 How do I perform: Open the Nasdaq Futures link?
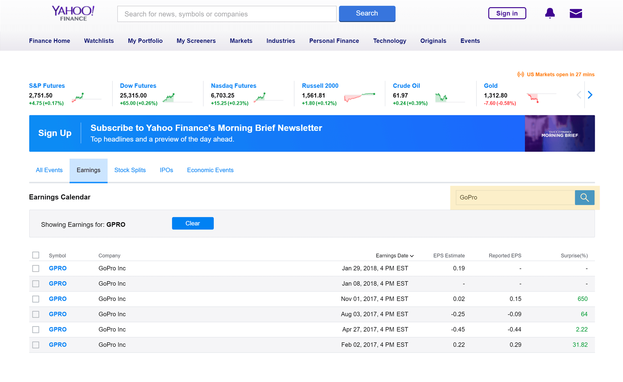233,86
